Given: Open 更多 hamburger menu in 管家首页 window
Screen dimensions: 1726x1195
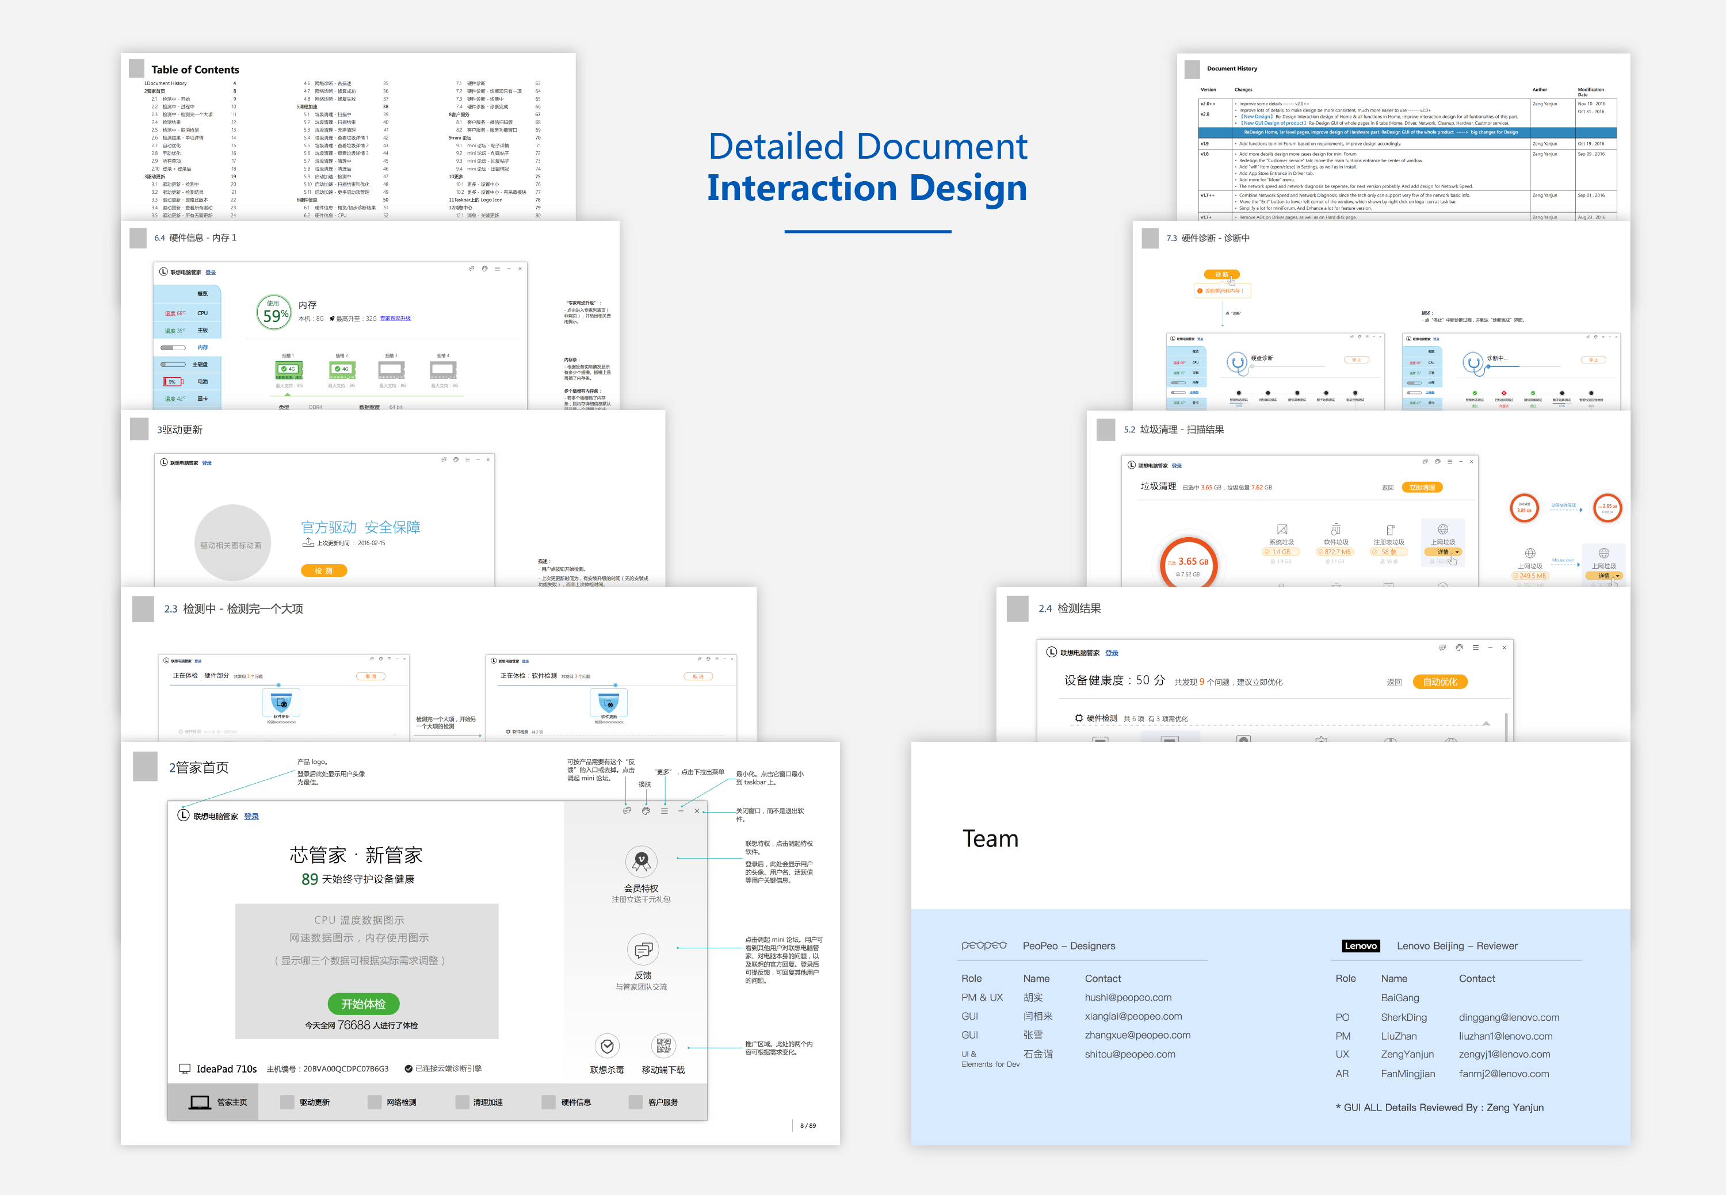Looking at the screenshot, I should coord(665,811).
